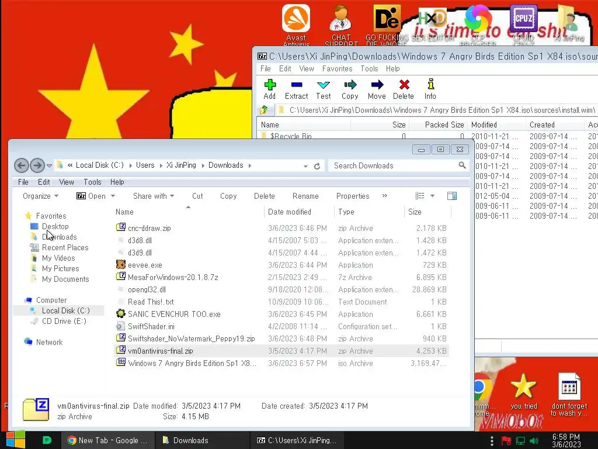Image resolution: width=598 pixels, height=449 pixels.
Task: Select 'dont forget to wash' desktop icon
Action: pyautogui.click(x=569, y=393)
